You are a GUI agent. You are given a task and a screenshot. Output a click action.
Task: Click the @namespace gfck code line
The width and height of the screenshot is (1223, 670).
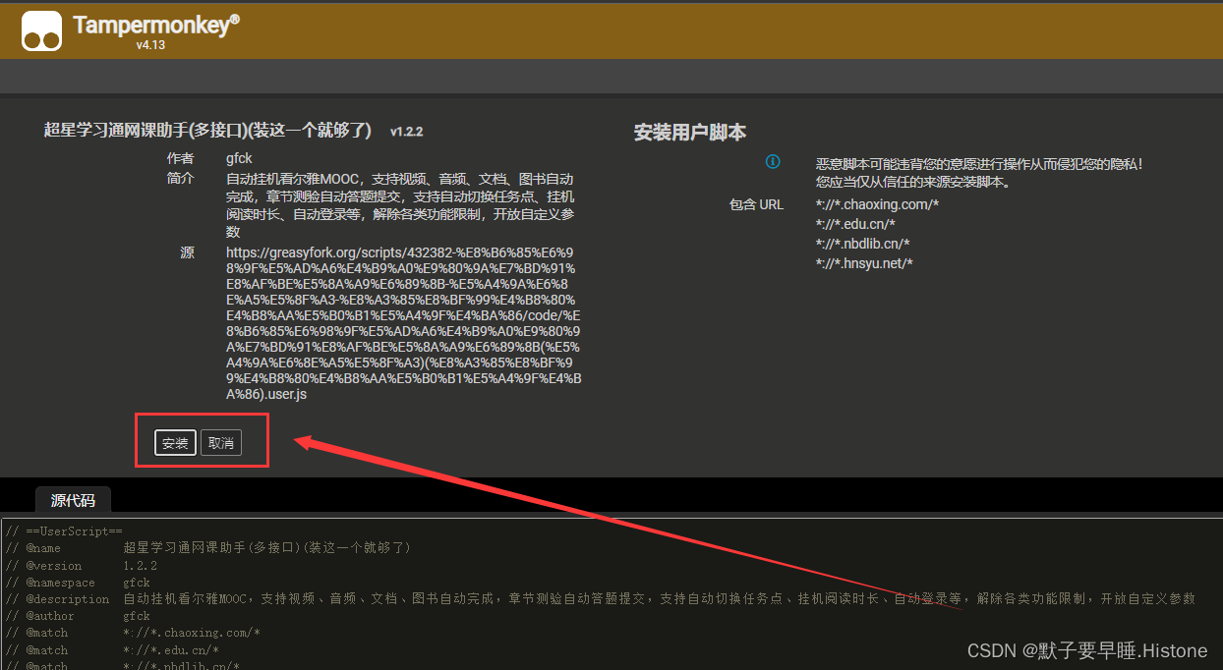click(79, 582)
